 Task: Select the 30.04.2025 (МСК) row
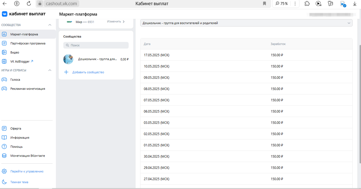(246, 156)
